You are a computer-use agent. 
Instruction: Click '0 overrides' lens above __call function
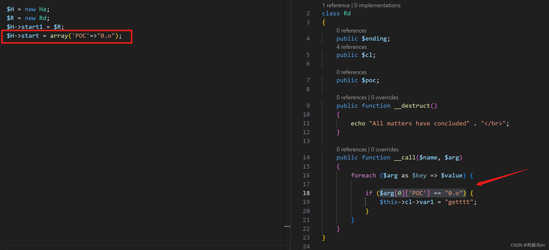385,149
